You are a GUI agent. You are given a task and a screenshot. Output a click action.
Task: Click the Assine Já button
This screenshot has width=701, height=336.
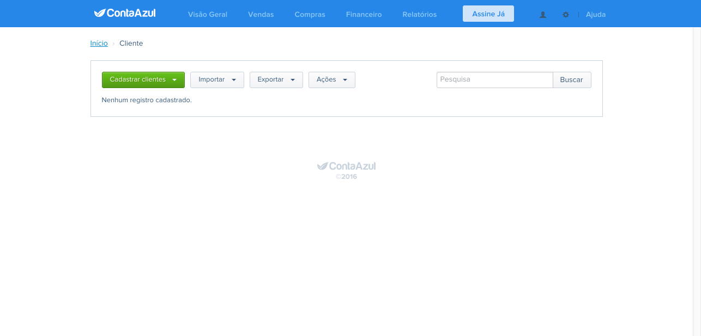(488, 14)
